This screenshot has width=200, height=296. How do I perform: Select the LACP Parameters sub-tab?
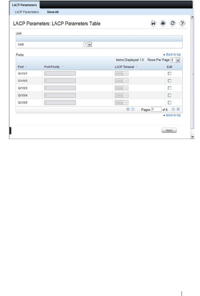click(x=27, y=12)
